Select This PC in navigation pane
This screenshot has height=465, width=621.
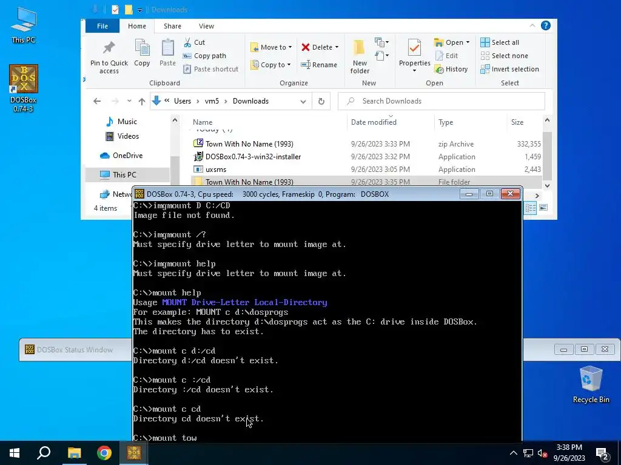click(127, 175)
